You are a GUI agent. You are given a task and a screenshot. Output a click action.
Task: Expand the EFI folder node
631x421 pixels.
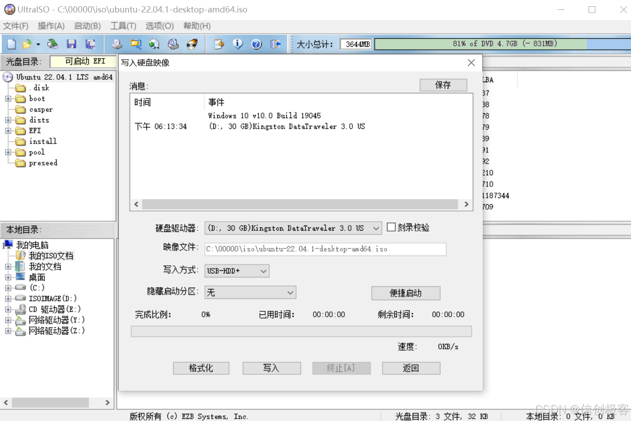8,131
